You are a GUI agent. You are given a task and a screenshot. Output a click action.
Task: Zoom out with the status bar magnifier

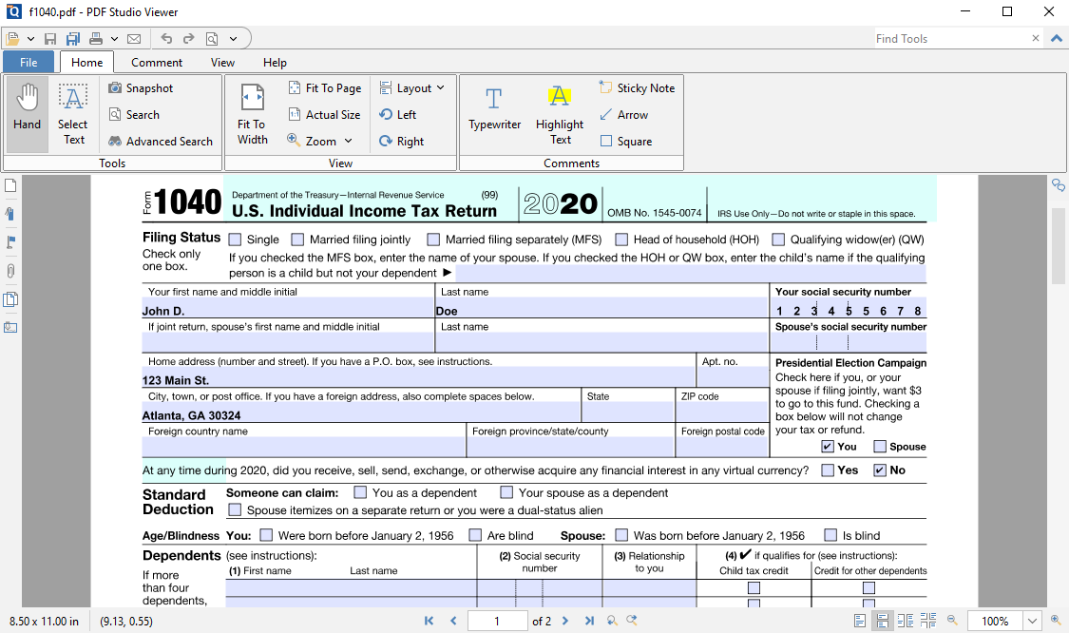click(952, 620)
